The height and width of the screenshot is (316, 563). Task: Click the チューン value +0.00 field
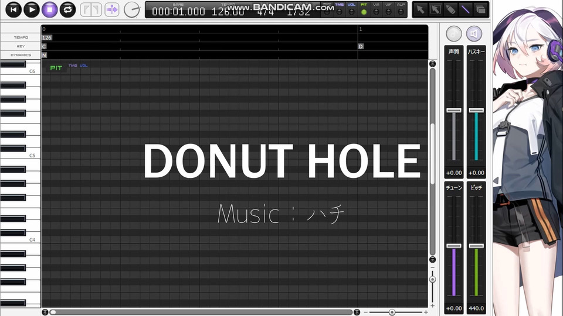(x=454, y=308)
